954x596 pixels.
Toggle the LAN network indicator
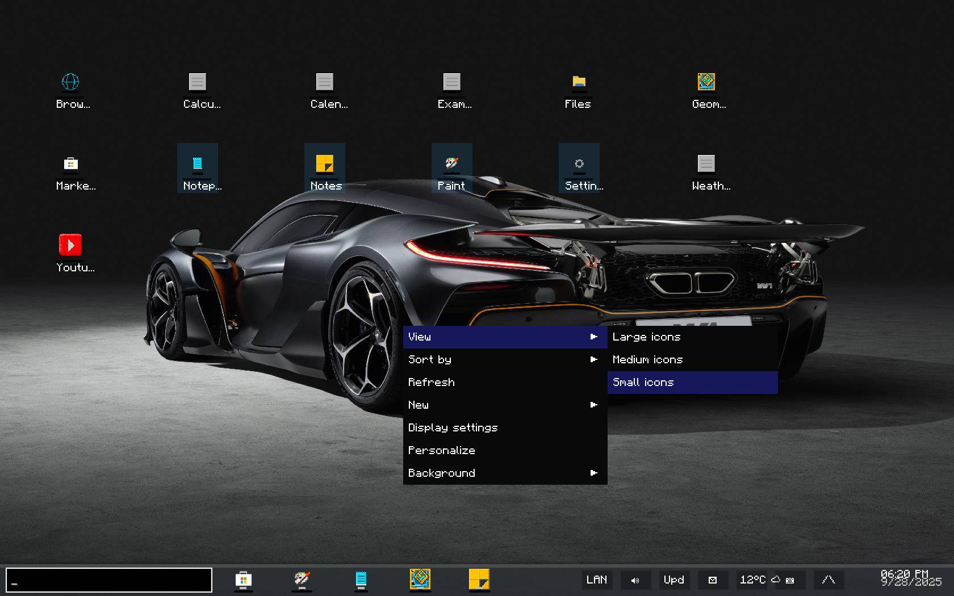[x=596, y=580]
